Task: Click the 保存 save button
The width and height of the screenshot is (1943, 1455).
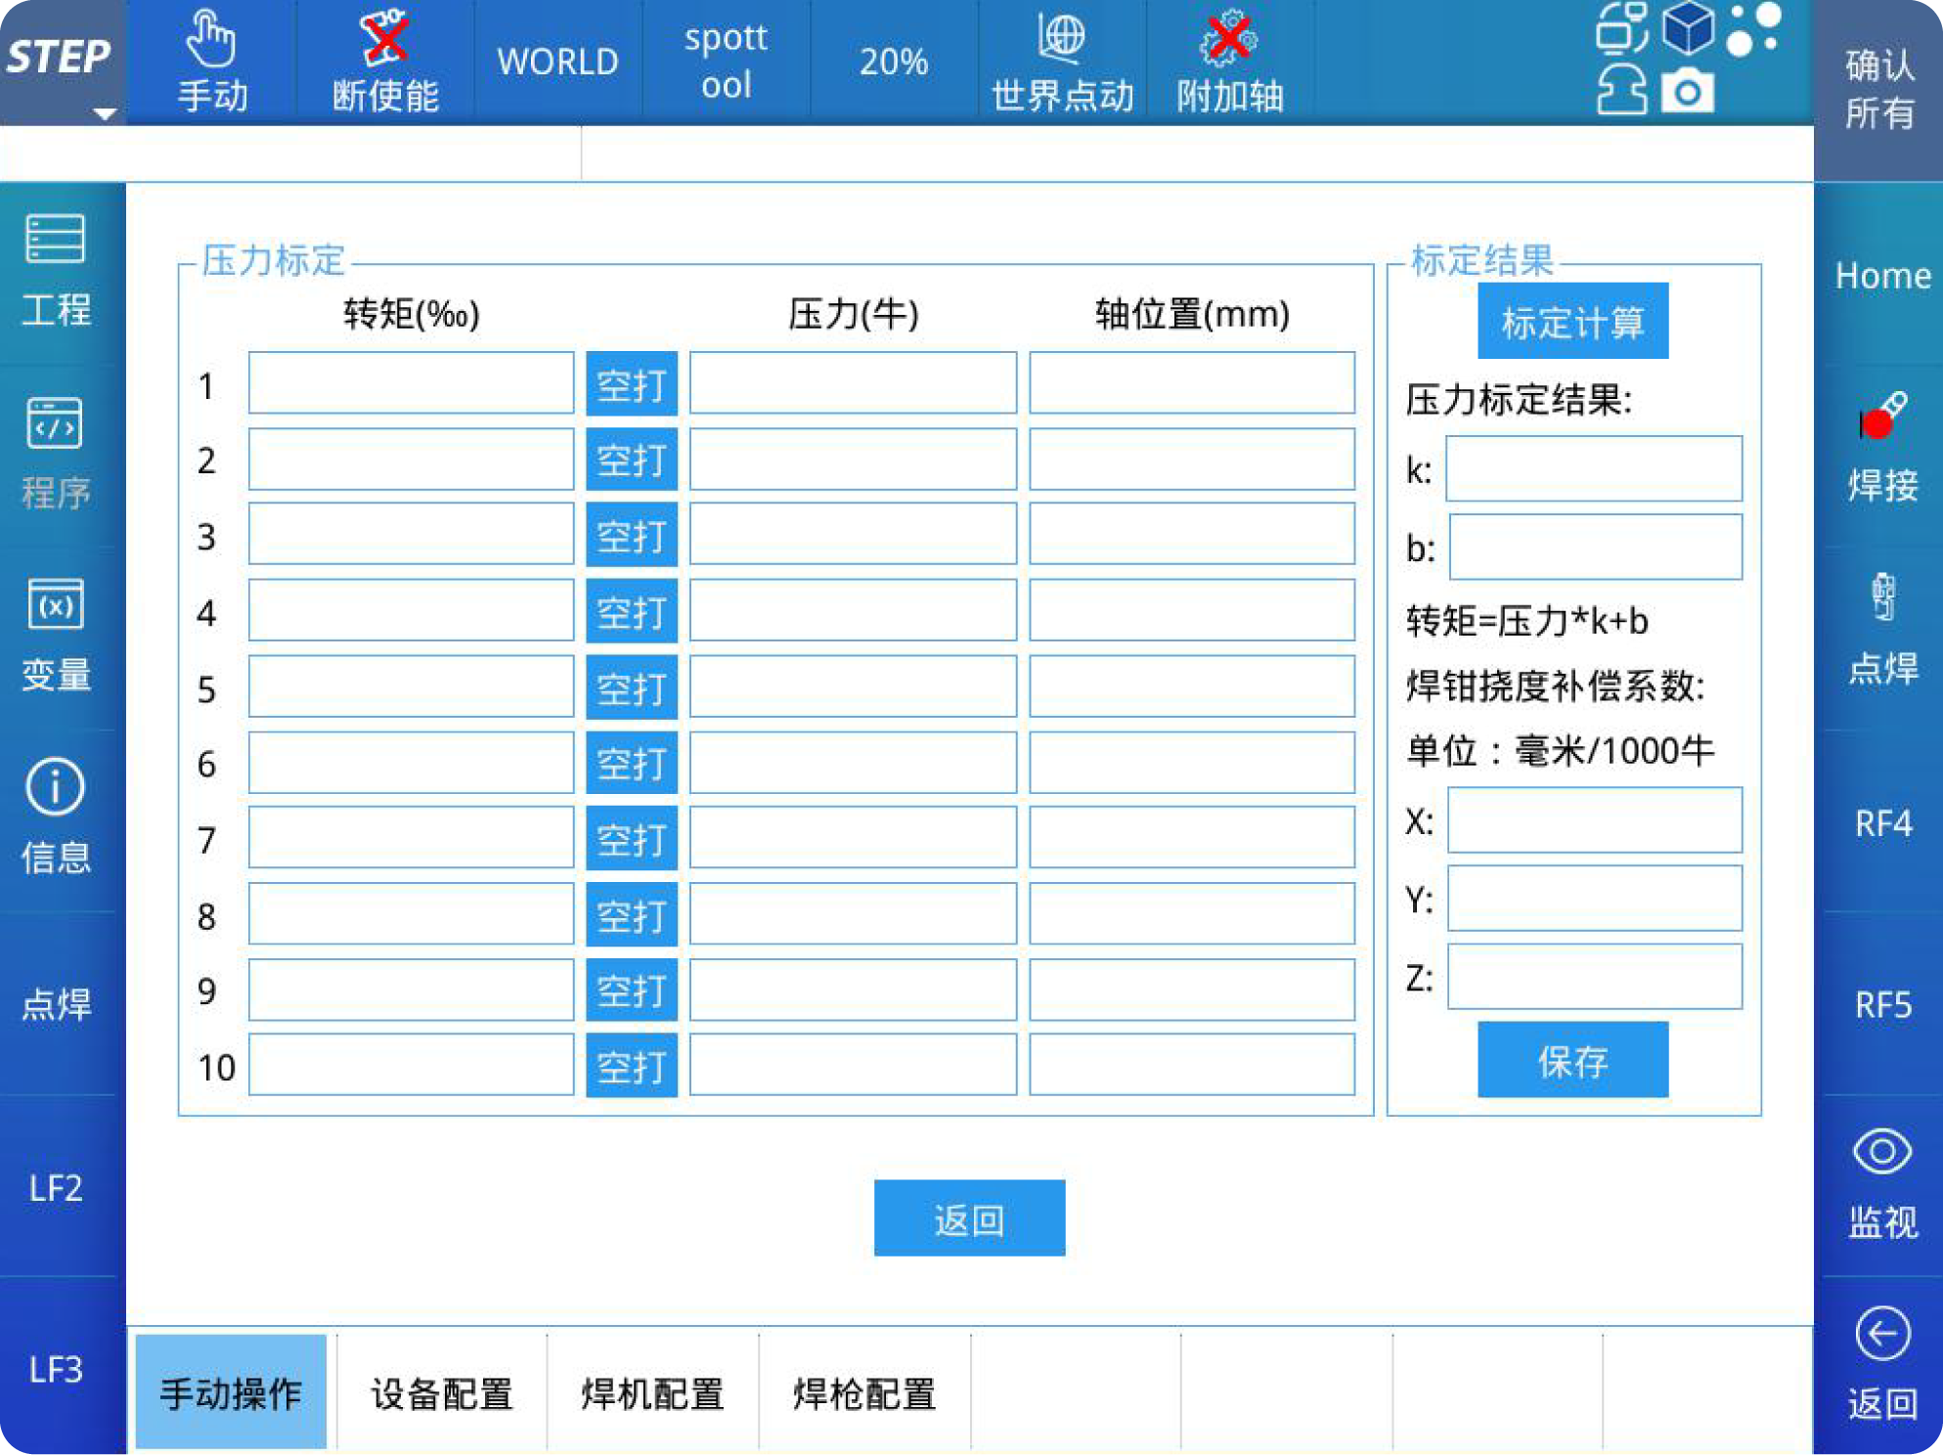Action: [1573, 1060]
